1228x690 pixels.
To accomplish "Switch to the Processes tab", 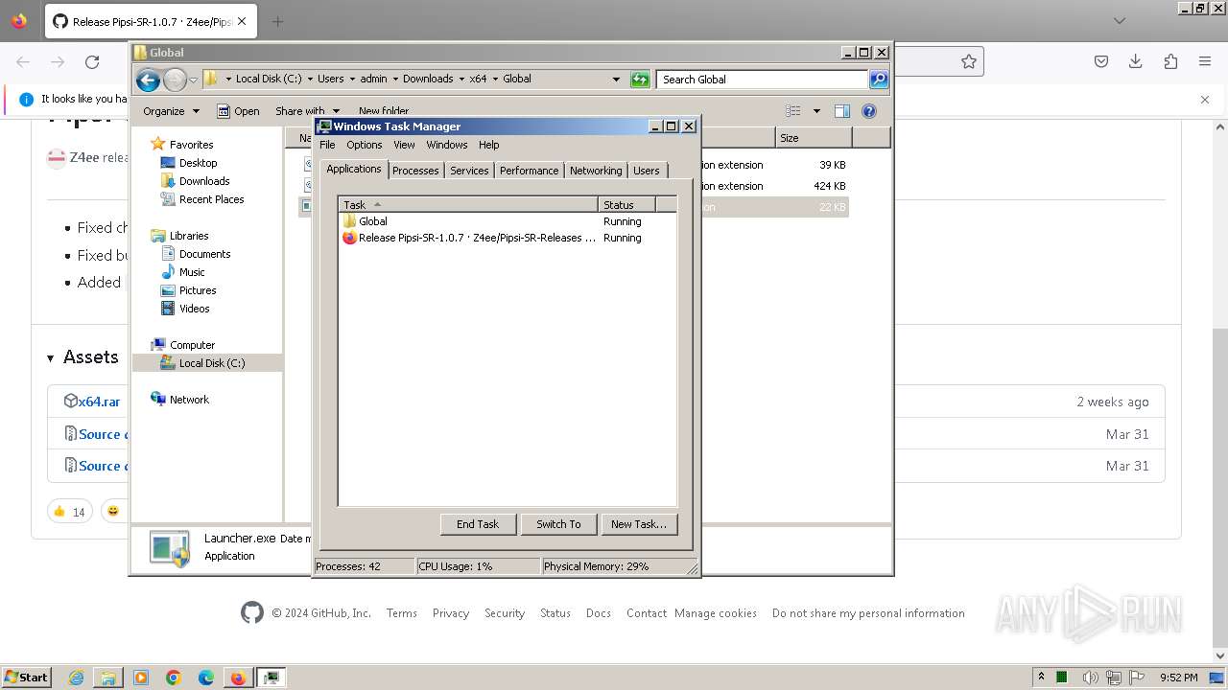I will [415, 171].
